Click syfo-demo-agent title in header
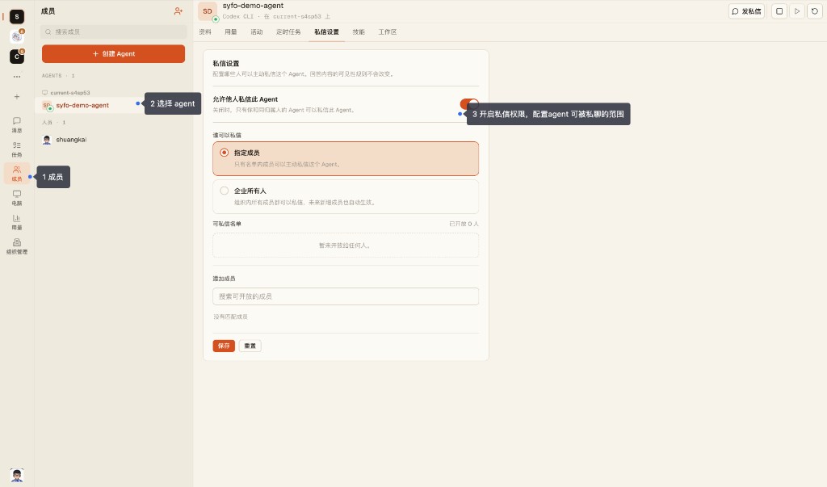This screenshot has height=487, width=827. click(253, 6)
